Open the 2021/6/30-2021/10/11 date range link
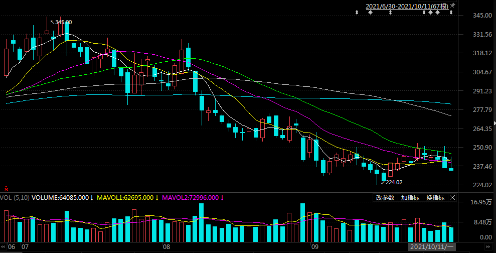Viewport: 496px width, 253px height. click(407, 6)
